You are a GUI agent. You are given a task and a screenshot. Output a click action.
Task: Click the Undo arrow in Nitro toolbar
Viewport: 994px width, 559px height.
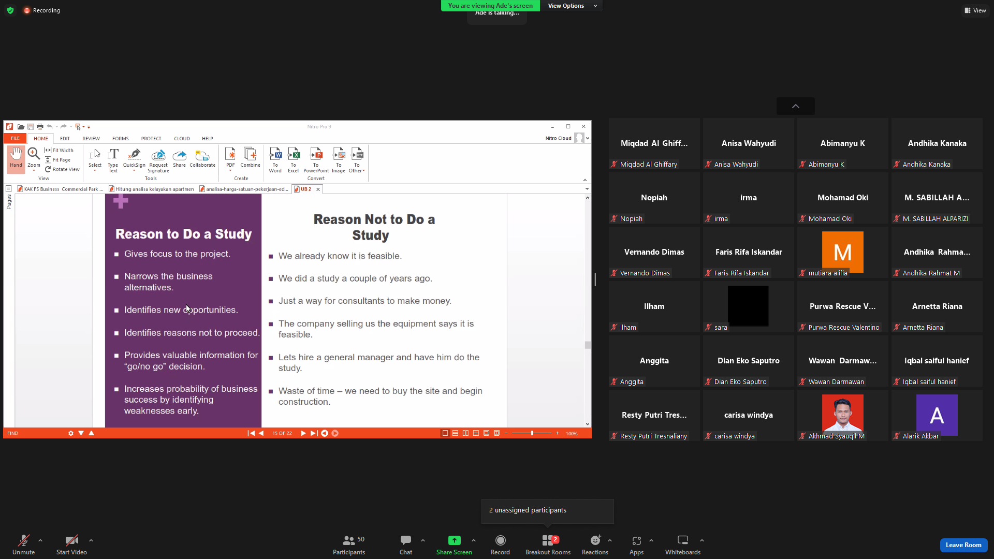(50, 127)
